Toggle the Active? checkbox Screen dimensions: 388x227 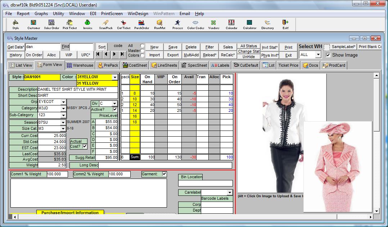[x=115, y=109]
